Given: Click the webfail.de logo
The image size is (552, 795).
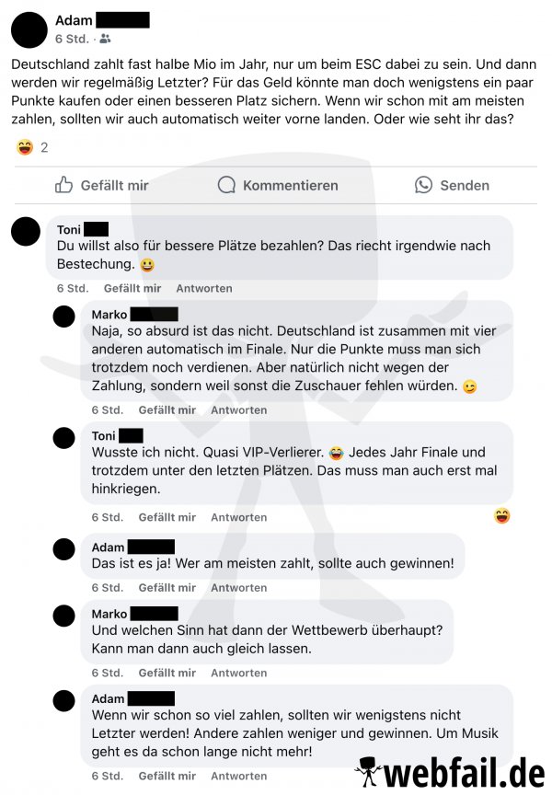Looking at the screenshot, I should [x=450, y=773].
